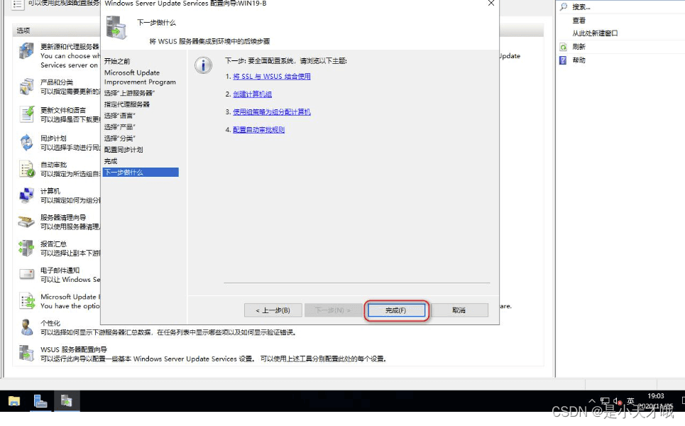Click the 同步计划 title text
This screenshot has height=426, width=685.
click(53, 138)
